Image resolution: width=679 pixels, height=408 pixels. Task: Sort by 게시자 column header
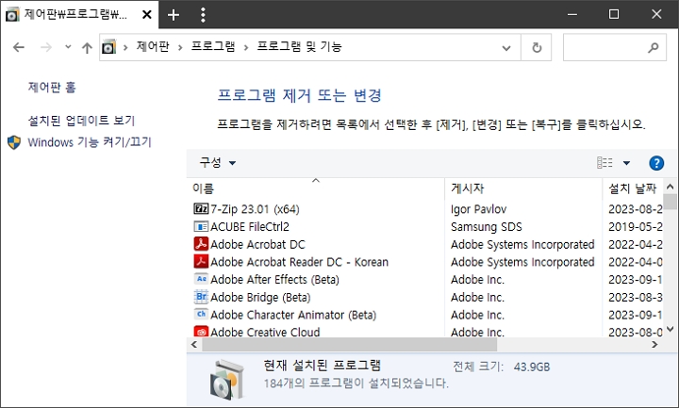pyautogui.click(x=523, y=188)
